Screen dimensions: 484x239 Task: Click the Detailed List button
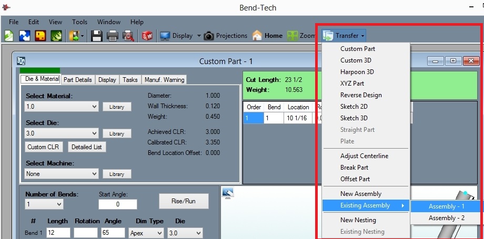pyautogui.click(x=87, y=147)
